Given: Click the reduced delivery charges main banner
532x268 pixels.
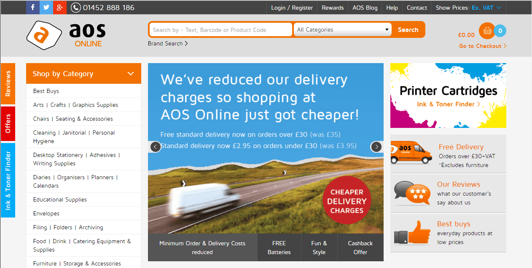Looking at the screenshot, I should 266,148.
